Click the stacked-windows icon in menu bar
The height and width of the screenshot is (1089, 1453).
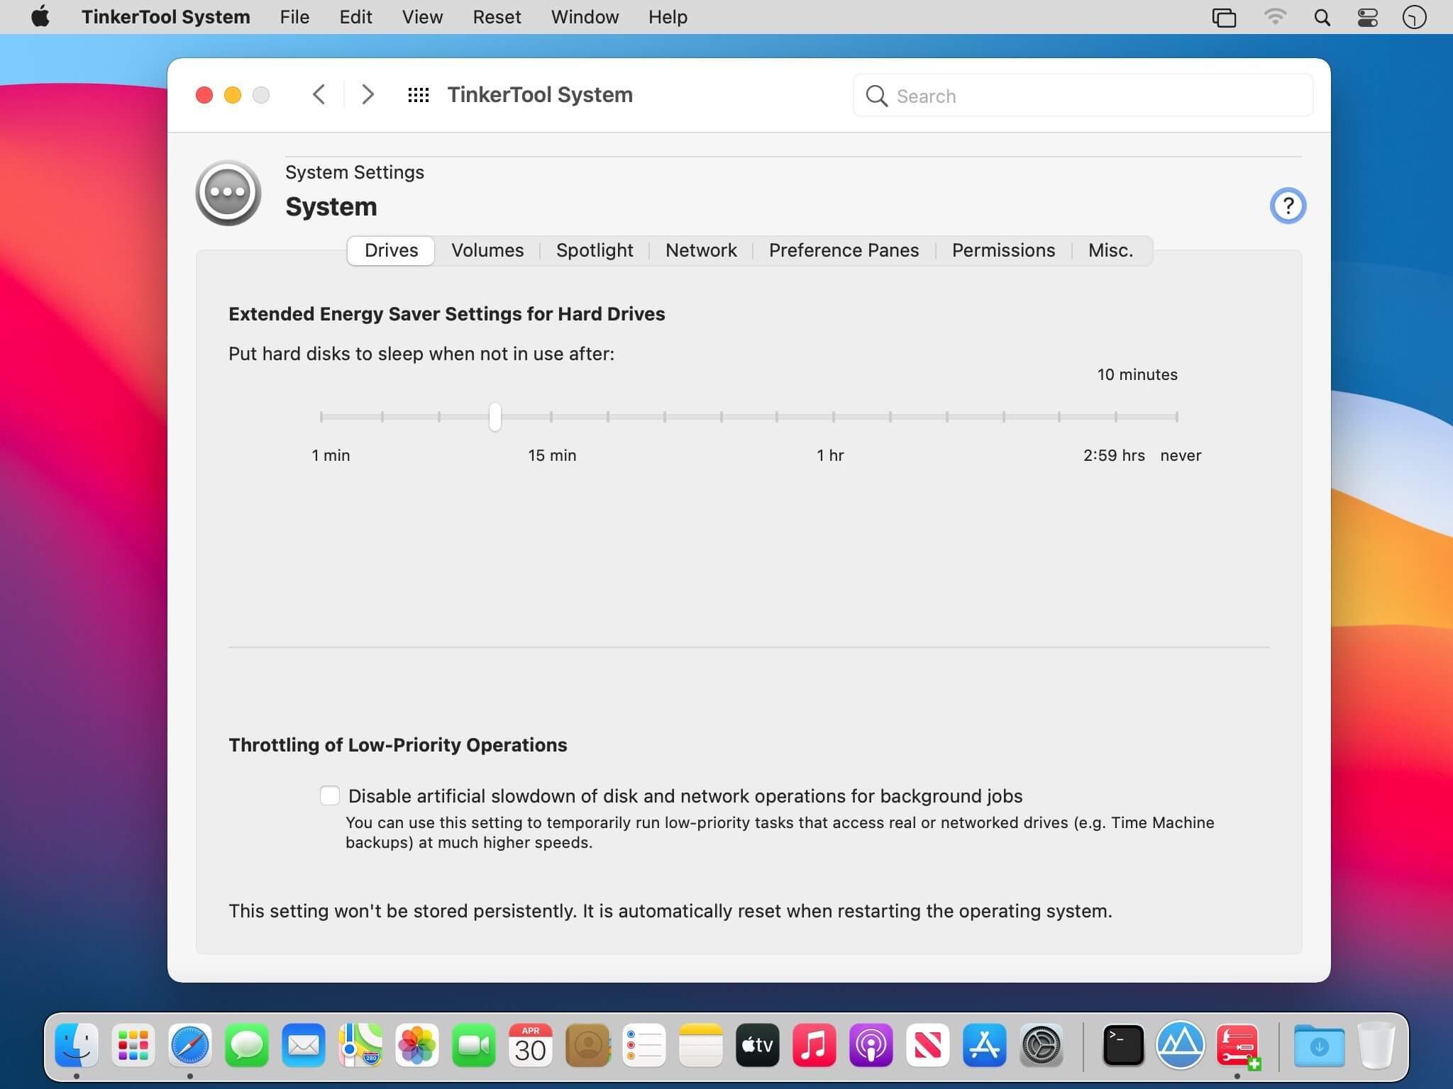click(1224, 17)
